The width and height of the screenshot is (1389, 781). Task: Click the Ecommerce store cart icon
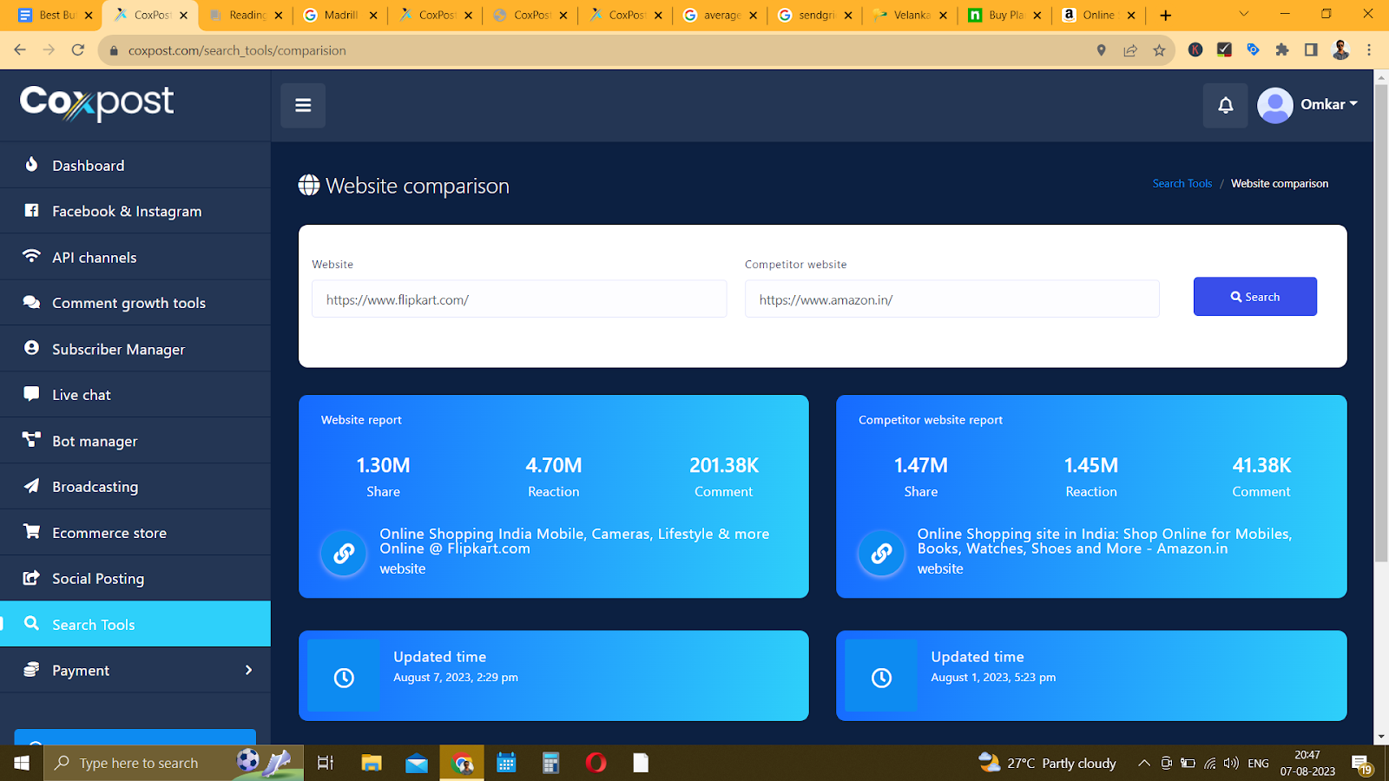coord(31,531)
